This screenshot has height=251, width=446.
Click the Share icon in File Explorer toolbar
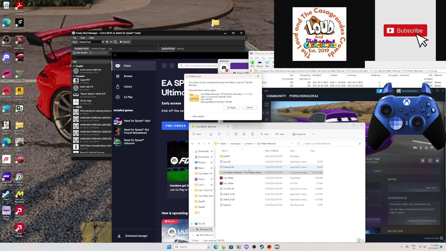pyautogui.click(x=244, y=134)
